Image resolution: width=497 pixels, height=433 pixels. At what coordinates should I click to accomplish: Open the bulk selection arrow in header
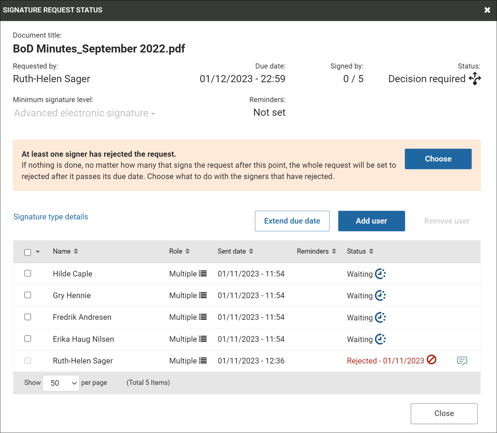coord(38,252)
